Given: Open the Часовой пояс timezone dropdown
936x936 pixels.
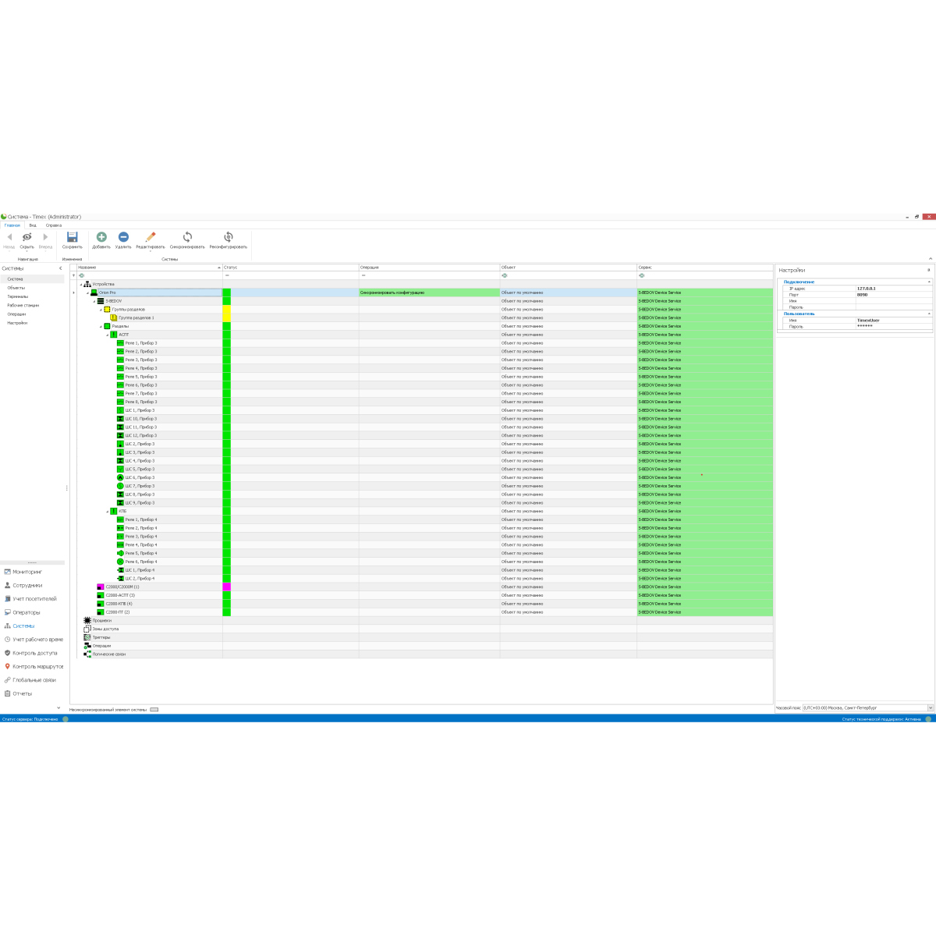Looking at the screenshot, I should tap(930, 708).
